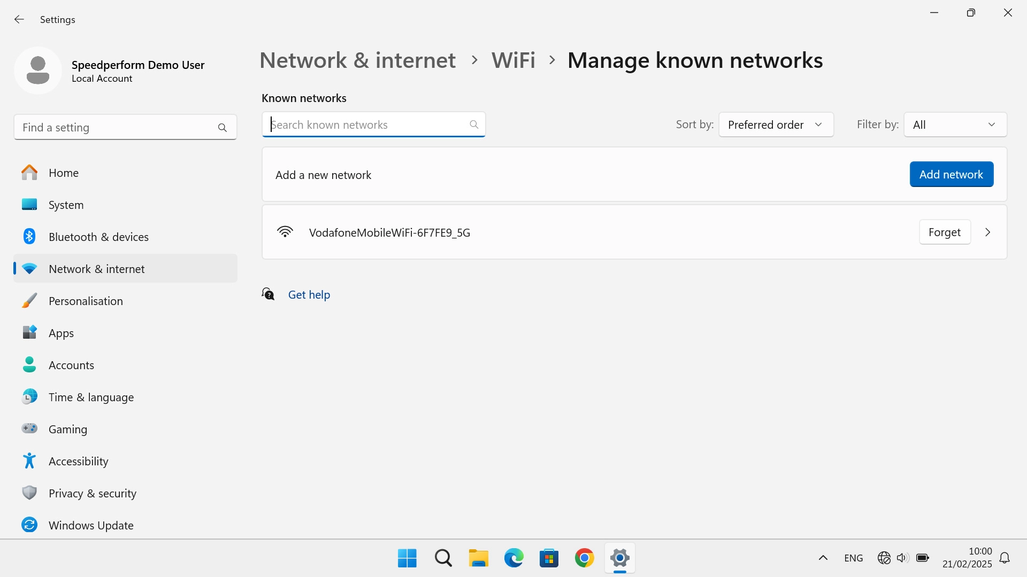Open Accounts using its person icon

pyautogui.click(x=29, y=364)
